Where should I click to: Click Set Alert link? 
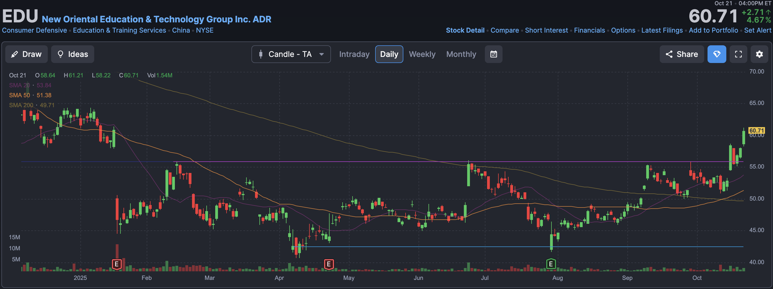point(758,30)
